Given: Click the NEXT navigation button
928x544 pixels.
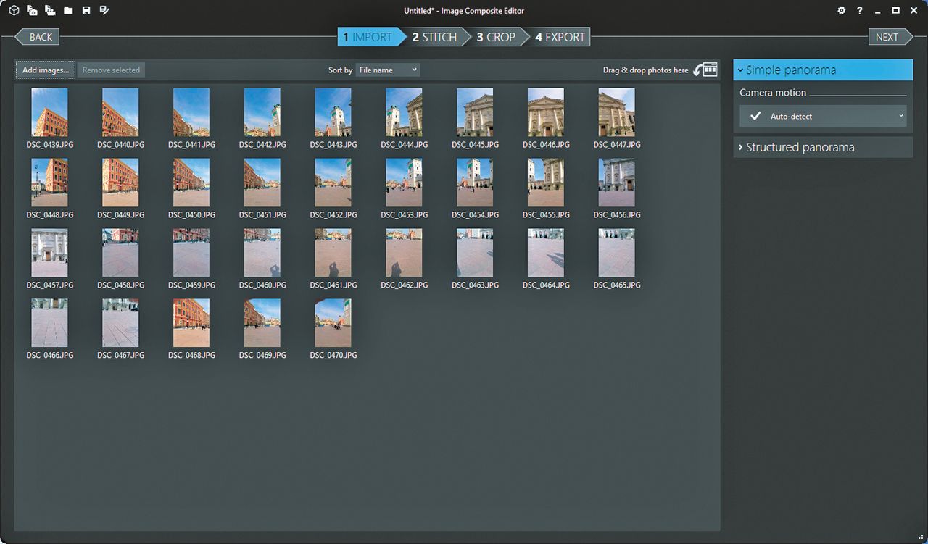Looking at the screenshot, I should (891, 37).
